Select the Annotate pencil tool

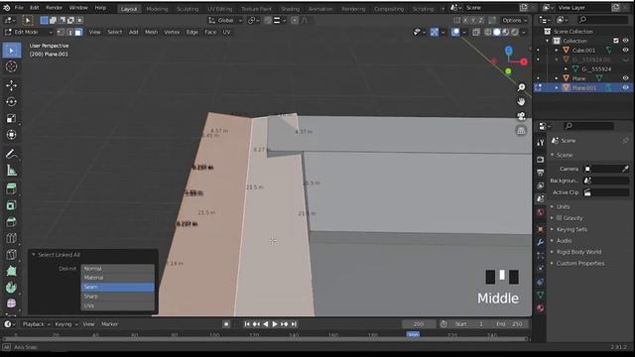pos(11,154)
